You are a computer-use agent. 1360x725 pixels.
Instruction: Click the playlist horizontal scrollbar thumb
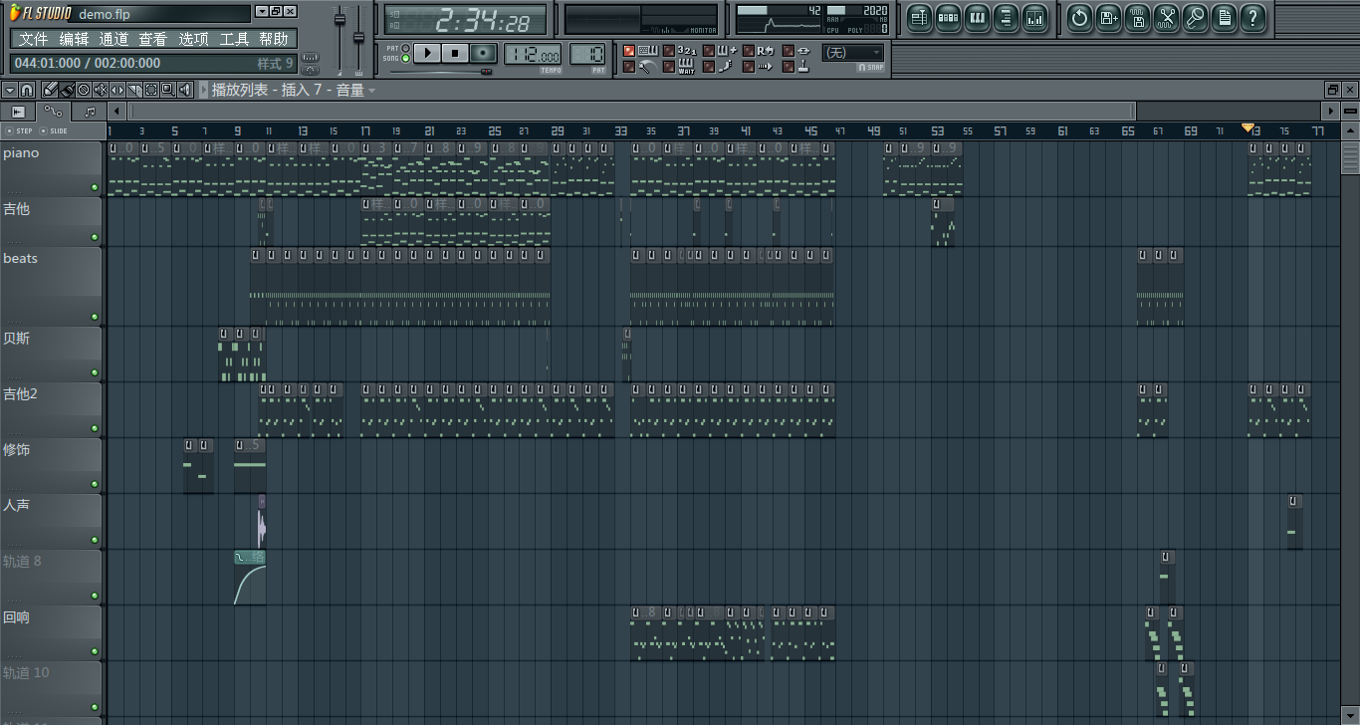(x=631, y=111)
